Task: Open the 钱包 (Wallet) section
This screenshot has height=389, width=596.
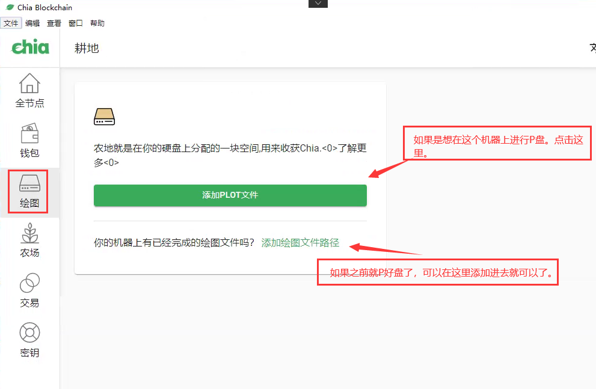Action: coord(29,140)
